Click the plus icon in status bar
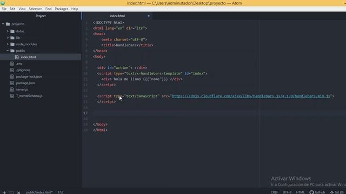Viewport: 346px width, 194px height. point(4,192)
